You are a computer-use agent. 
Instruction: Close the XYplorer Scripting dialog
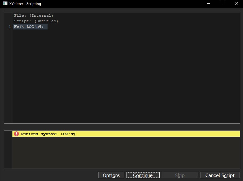(236, 4)
